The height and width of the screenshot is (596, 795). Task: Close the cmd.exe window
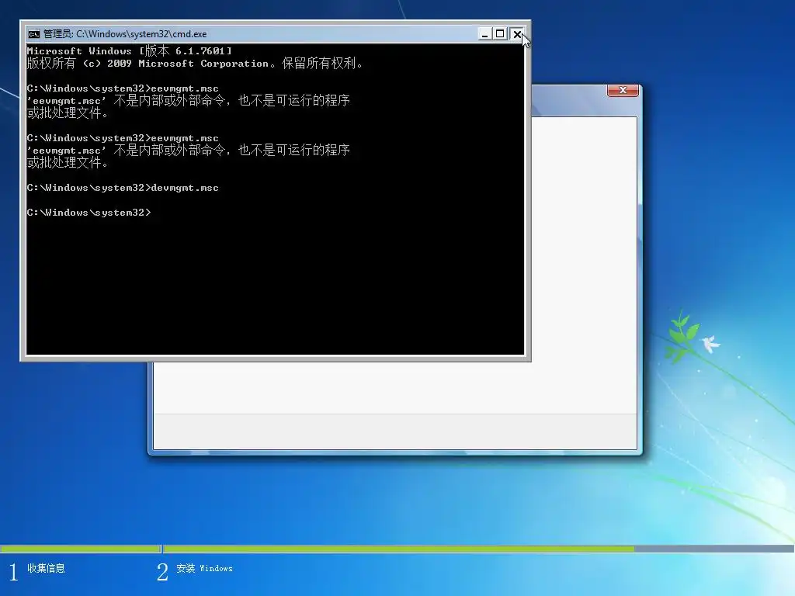pyautogui.click(x=516, y=34)
